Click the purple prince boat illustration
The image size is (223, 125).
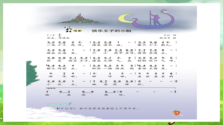[x=154, y=19]
